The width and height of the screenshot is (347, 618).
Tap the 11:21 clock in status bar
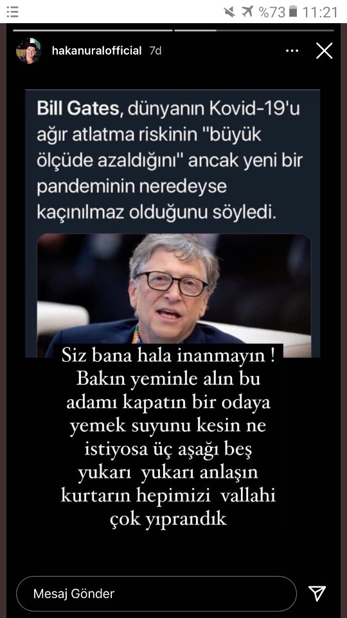click(x=320, y=12)
